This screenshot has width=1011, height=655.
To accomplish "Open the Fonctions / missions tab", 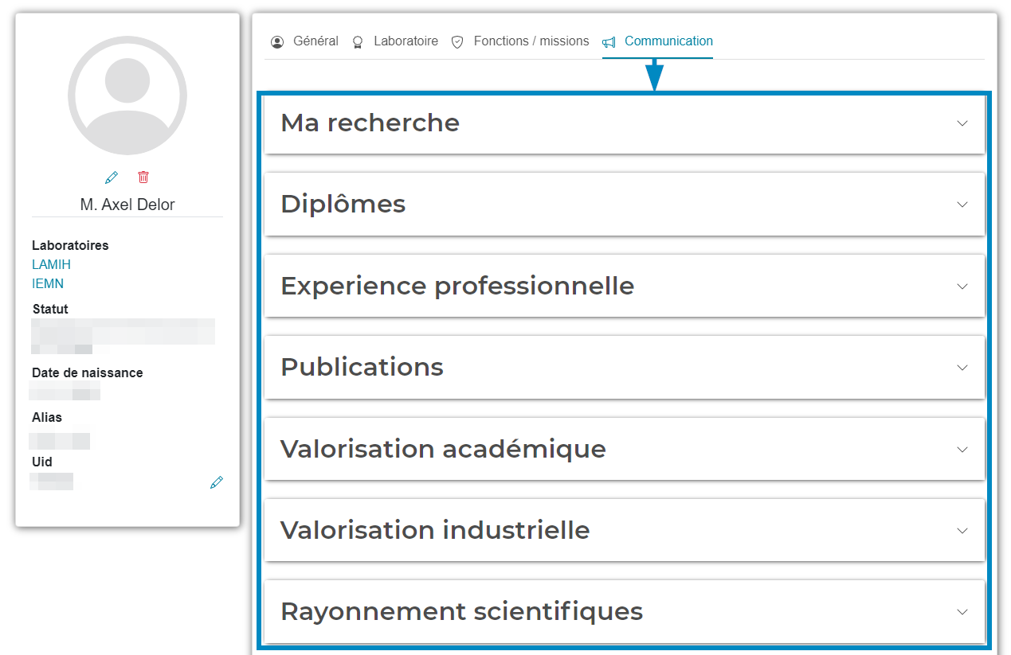I will pyautogui.click(x=531, y=41).
